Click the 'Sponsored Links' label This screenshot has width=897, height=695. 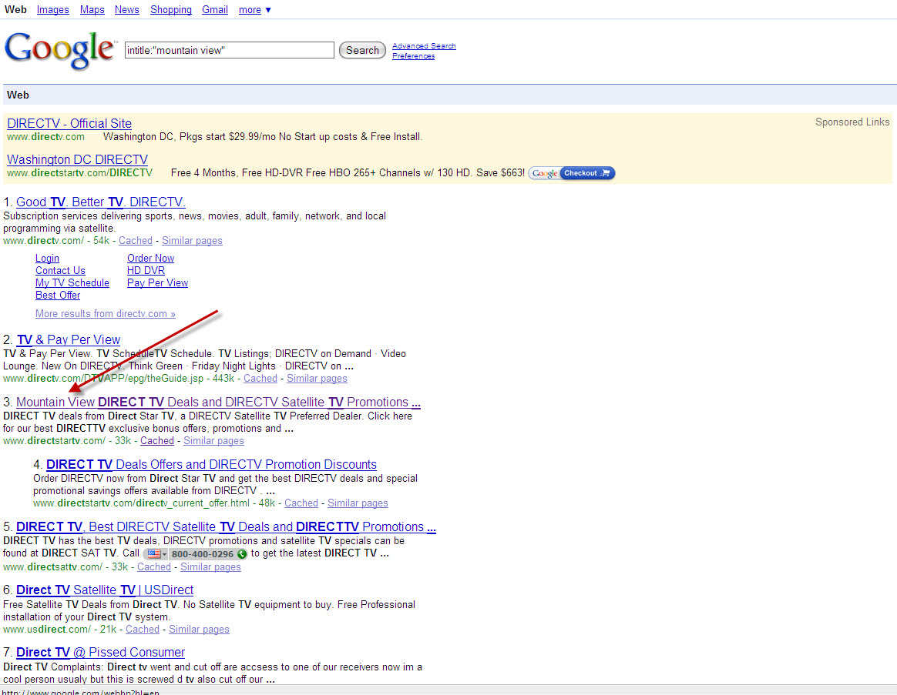[852, 122]
